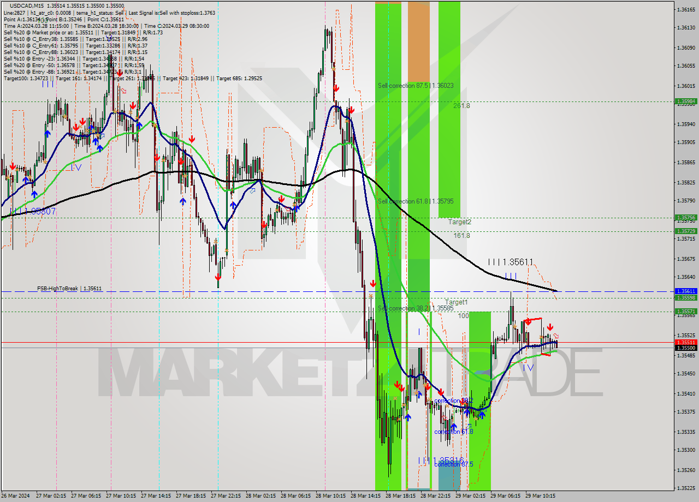
Task: Click the Sell %20 @ Entry -88: 1.36921 line
Action: (73, 71)
